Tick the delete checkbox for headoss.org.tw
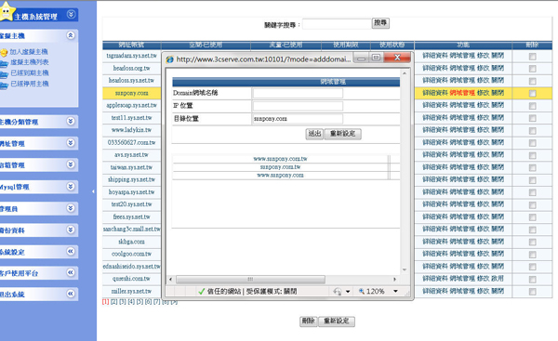Screen dimensions: 558x341 click(x=532, y=69)
